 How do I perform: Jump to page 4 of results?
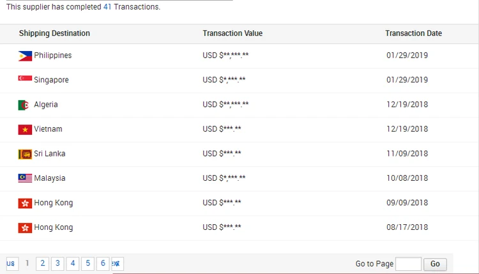(73, 263)
